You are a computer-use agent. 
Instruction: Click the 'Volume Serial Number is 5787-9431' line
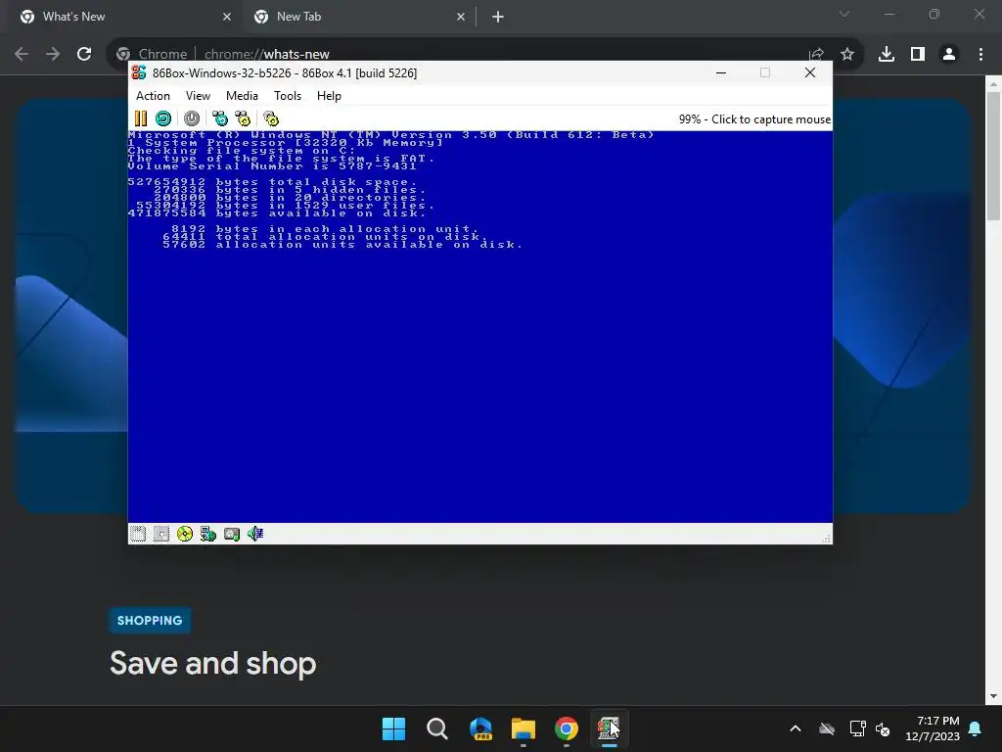point(272,166)
